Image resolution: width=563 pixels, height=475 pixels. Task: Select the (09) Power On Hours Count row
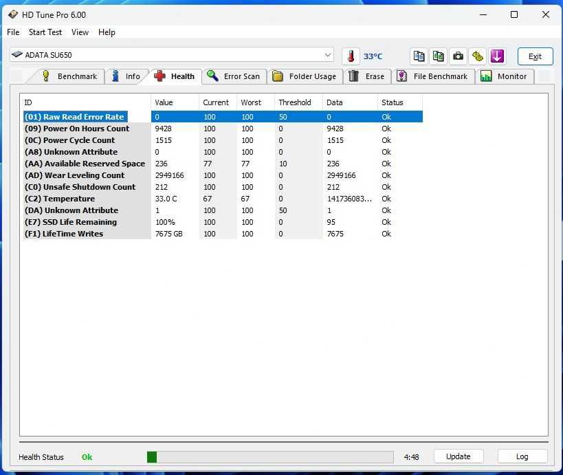(223, 129)
